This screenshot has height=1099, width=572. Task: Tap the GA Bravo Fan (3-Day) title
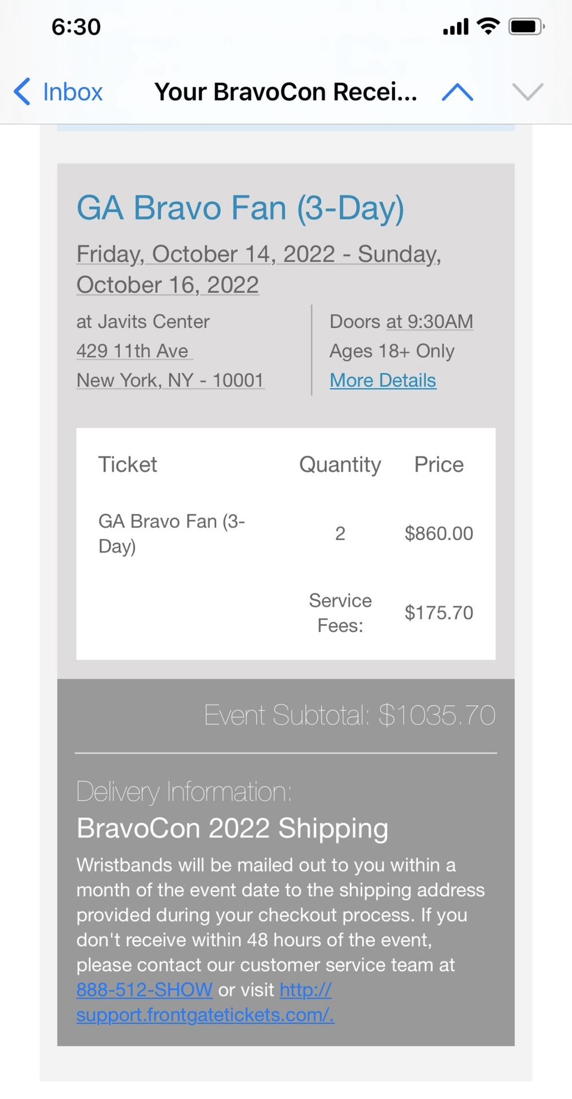240,207
